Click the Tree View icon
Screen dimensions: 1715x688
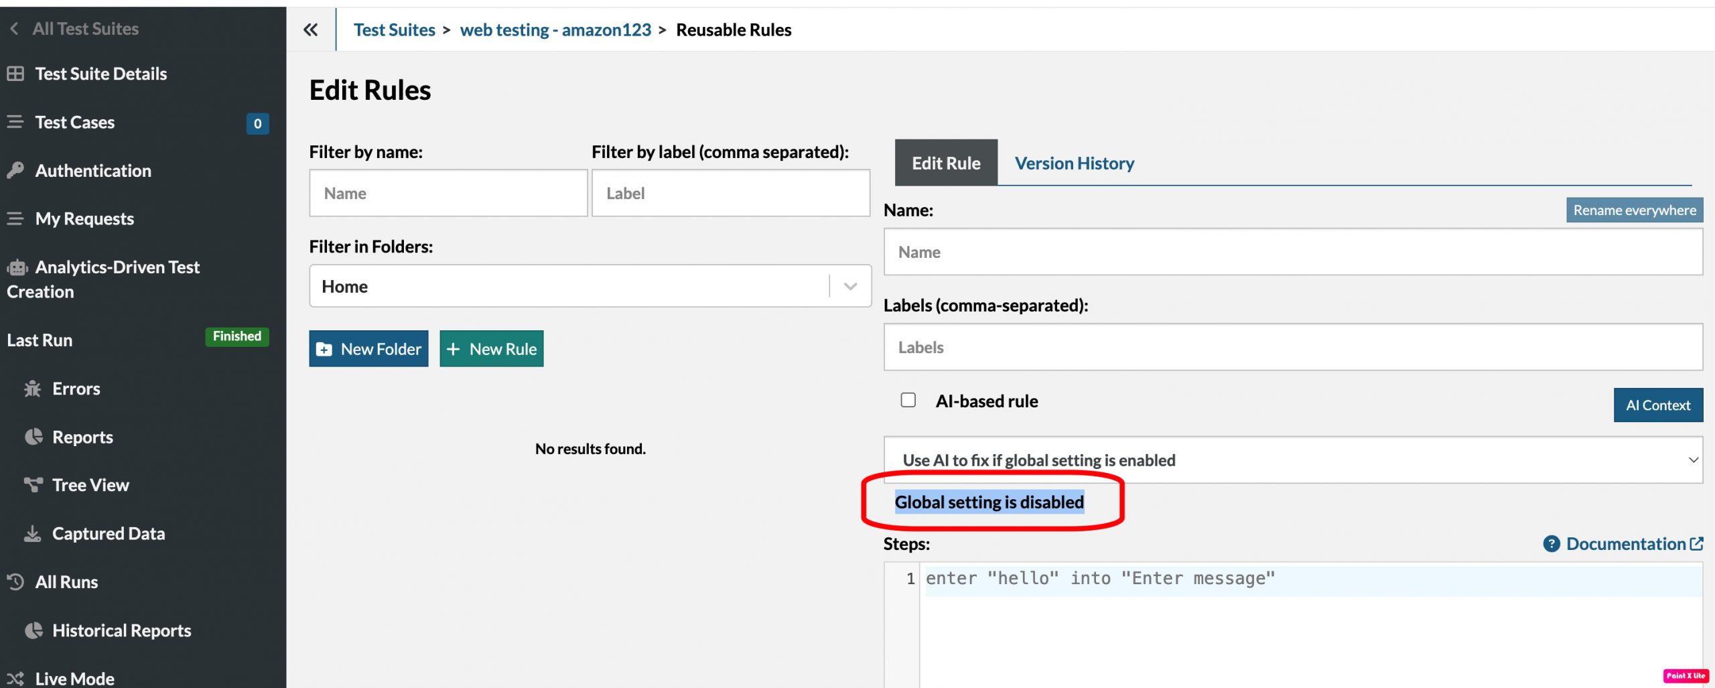coord(33,484)
